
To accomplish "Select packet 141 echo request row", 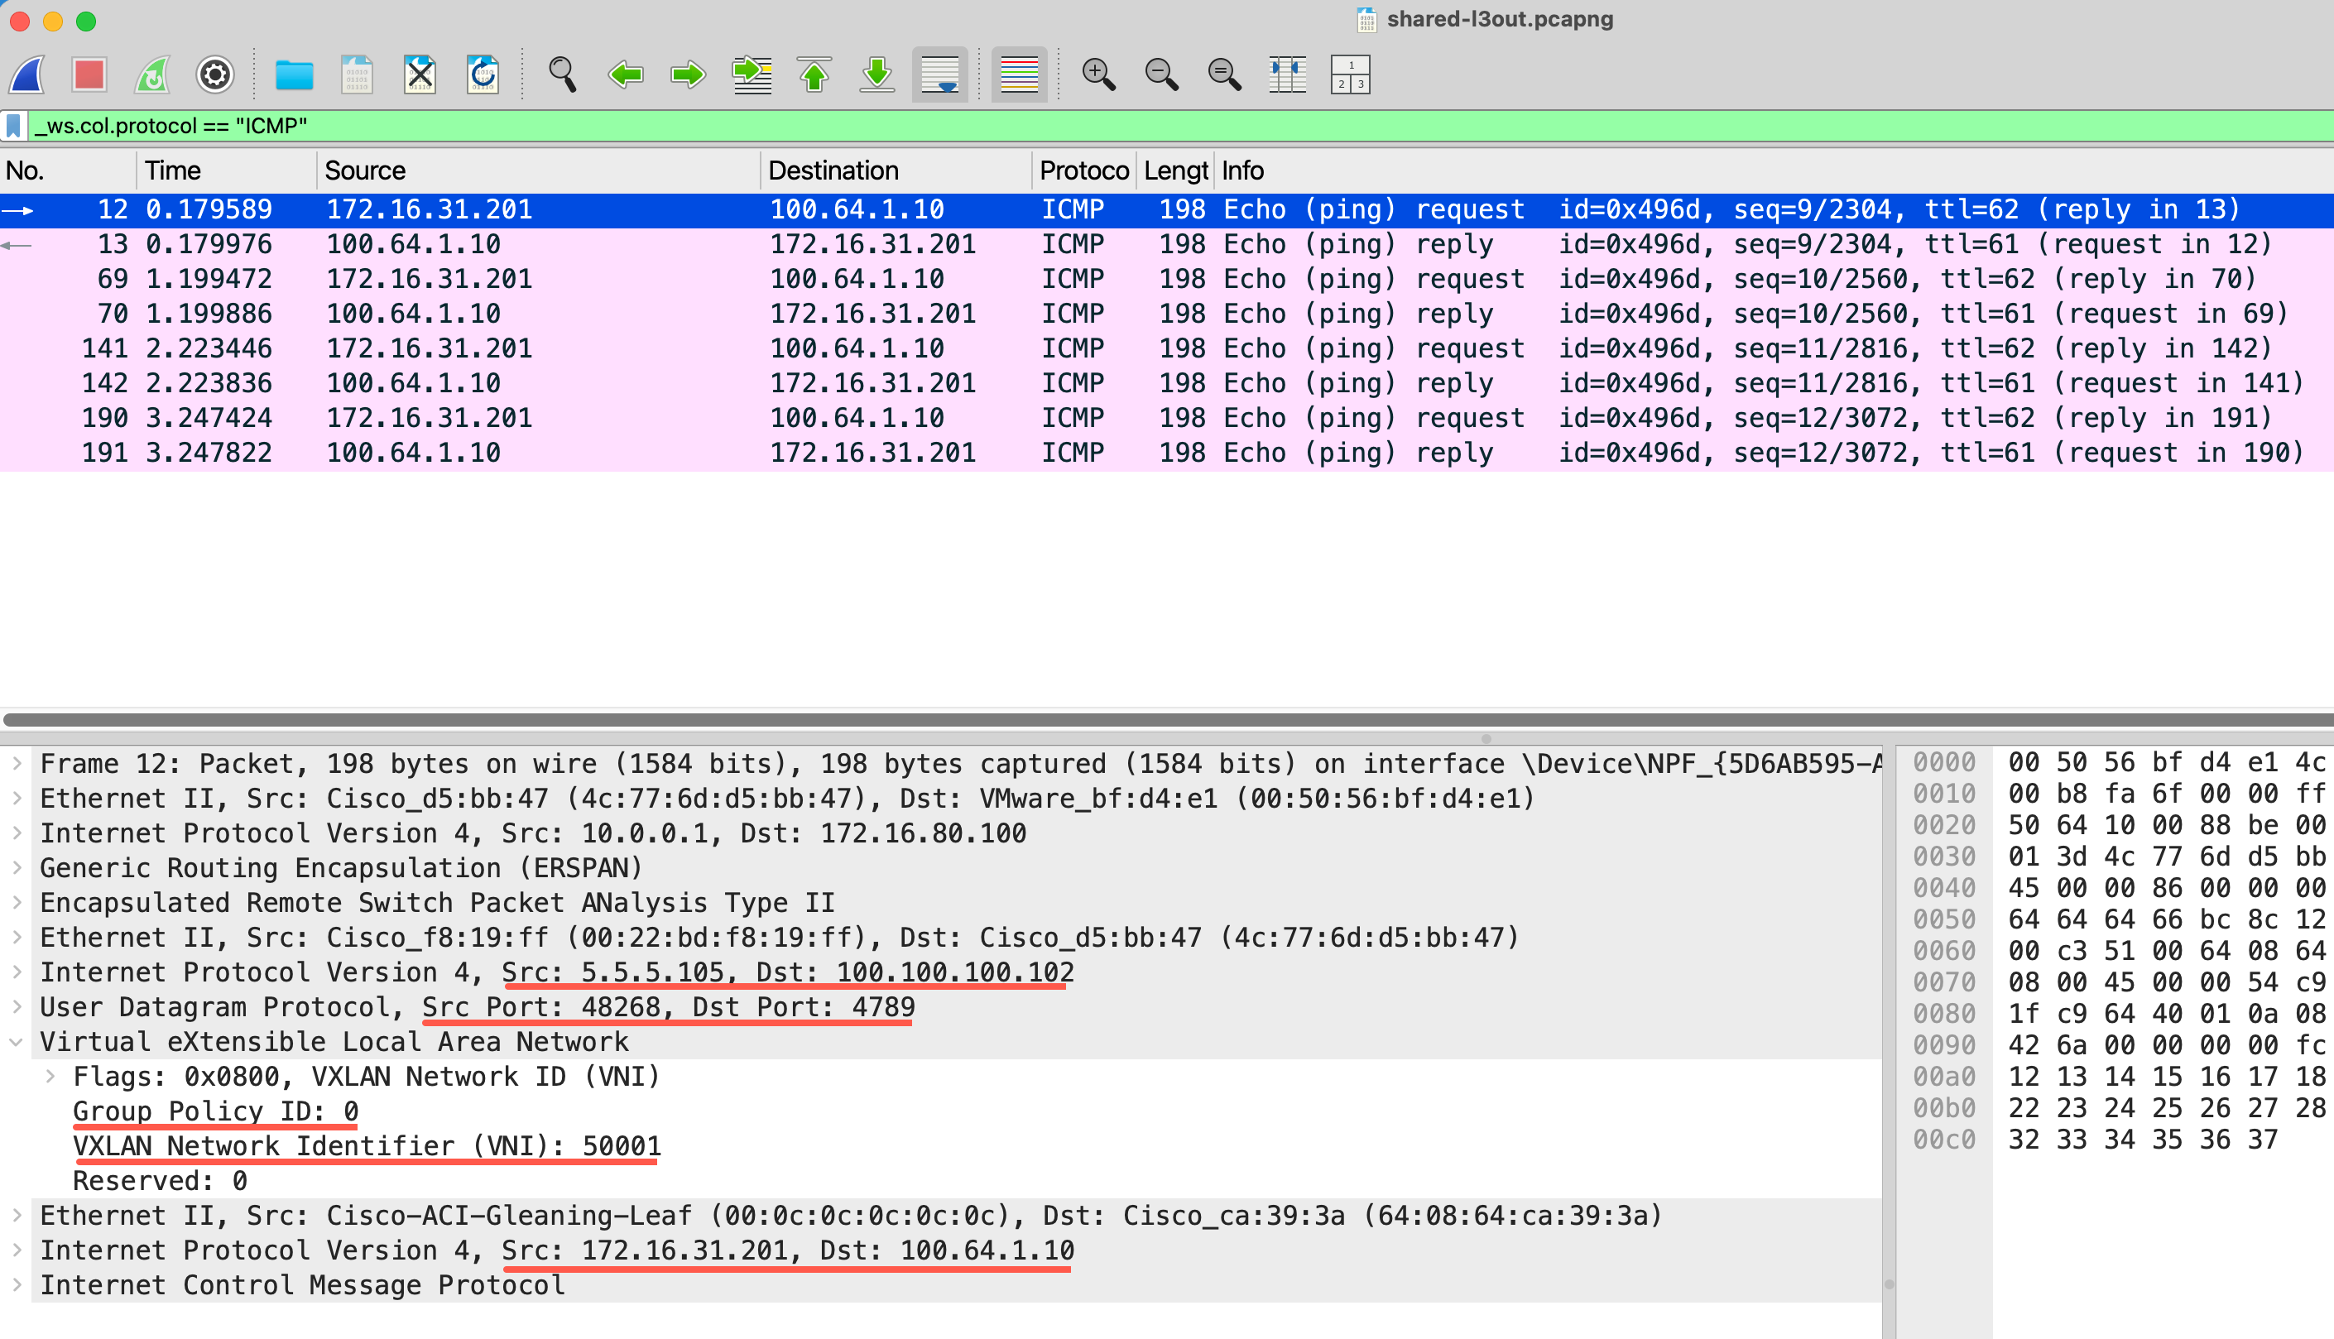I will 1167,349.
